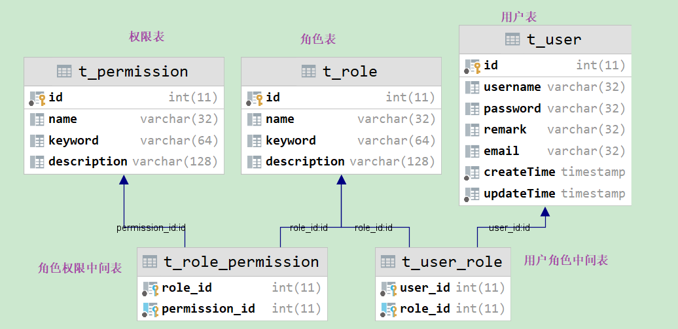Click the t_user table header icon
This screenshot has height=329, width=678.
click(512, 39)
